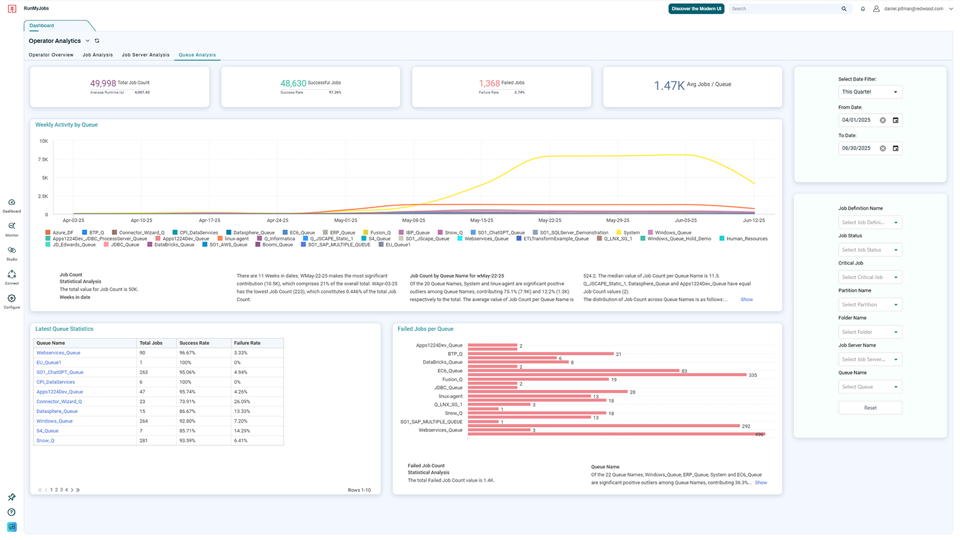Toggle the System legend series
Viewport: 960px width, 540px height.
click(x=628, y=232)
